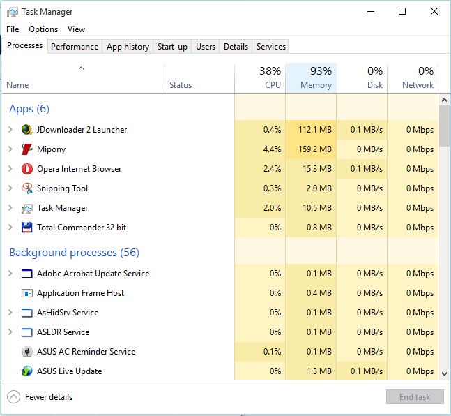This screenshot has height=416, width=451.
Task: Expand the Total Commander 32 bit row
Action: click(x=10, y=228)
